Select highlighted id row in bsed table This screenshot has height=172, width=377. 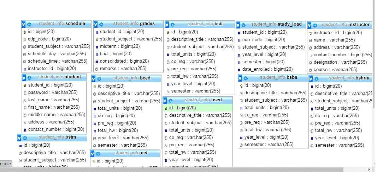(198, 108)
